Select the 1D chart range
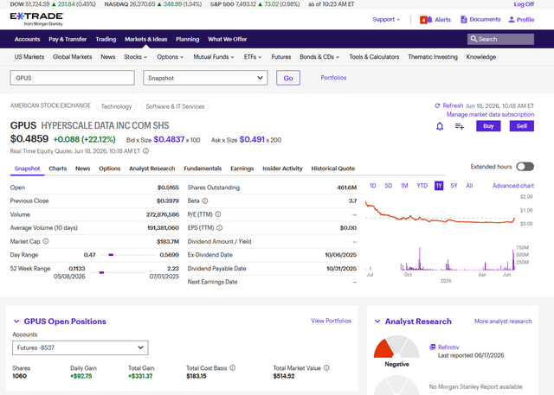This screenshot has width=554, height=395. point(373,186)
